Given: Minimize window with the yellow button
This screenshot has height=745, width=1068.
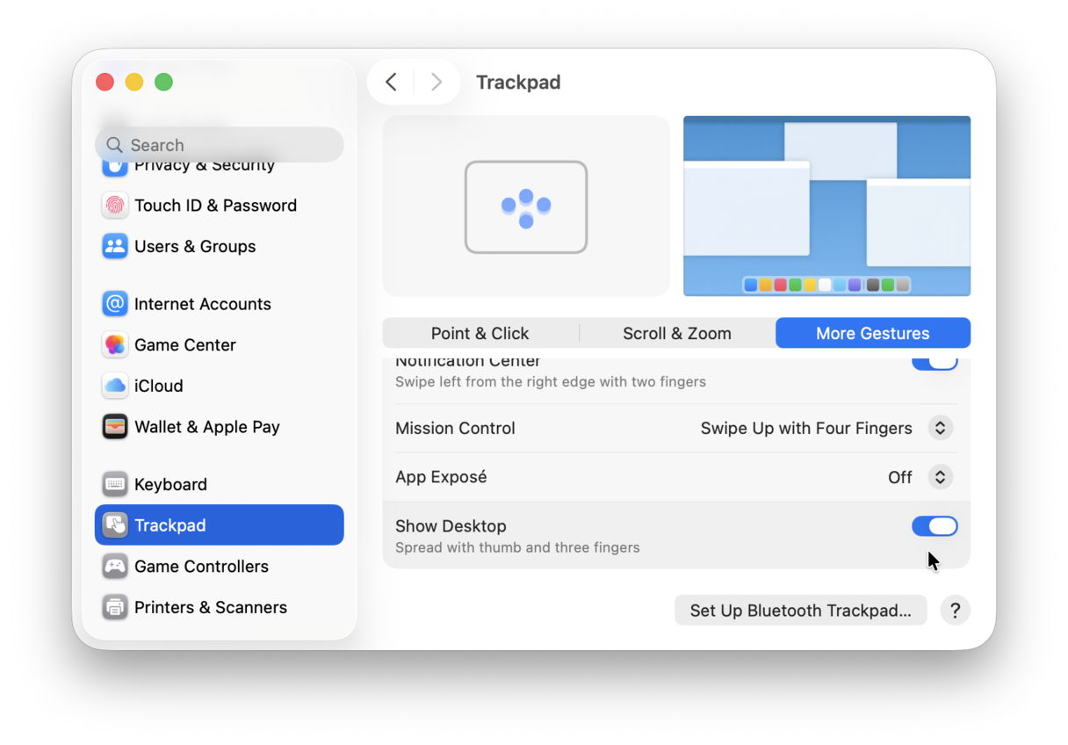Looking at the screenshot, I should click(134, 82).
